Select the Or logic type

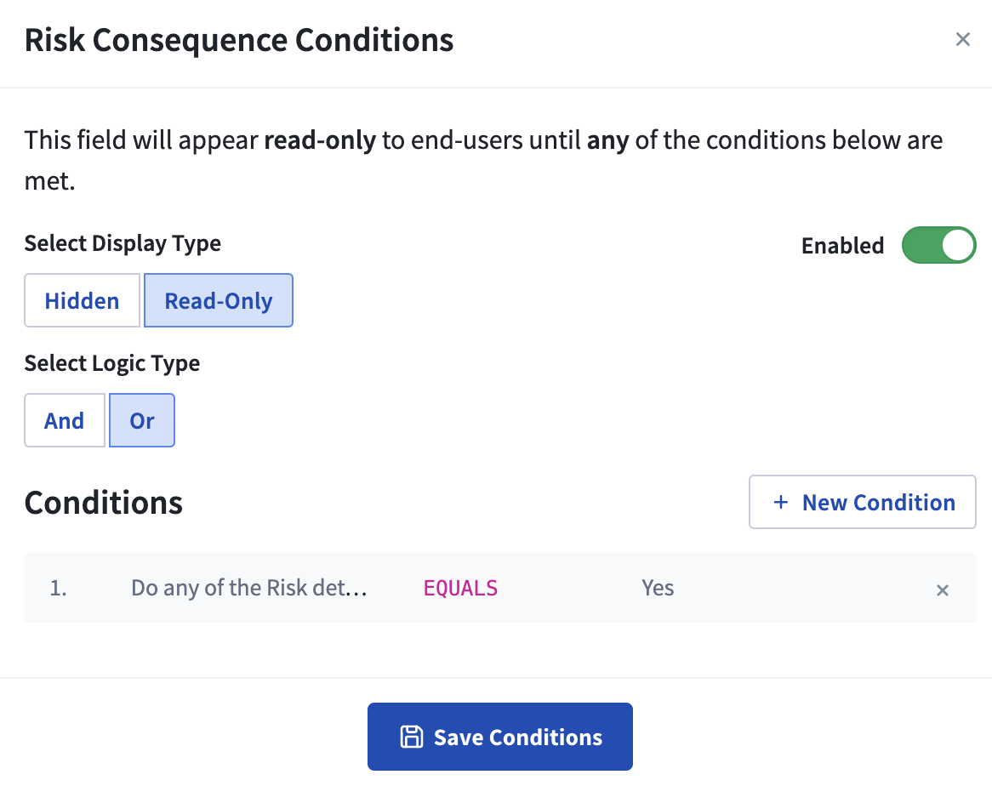click(142, 421)
